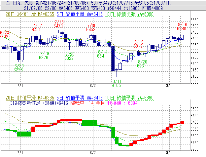Click the 3段抜き新値足 (終値)=6416 label
This screenshot has height=157, width=206.
[39, 103]
